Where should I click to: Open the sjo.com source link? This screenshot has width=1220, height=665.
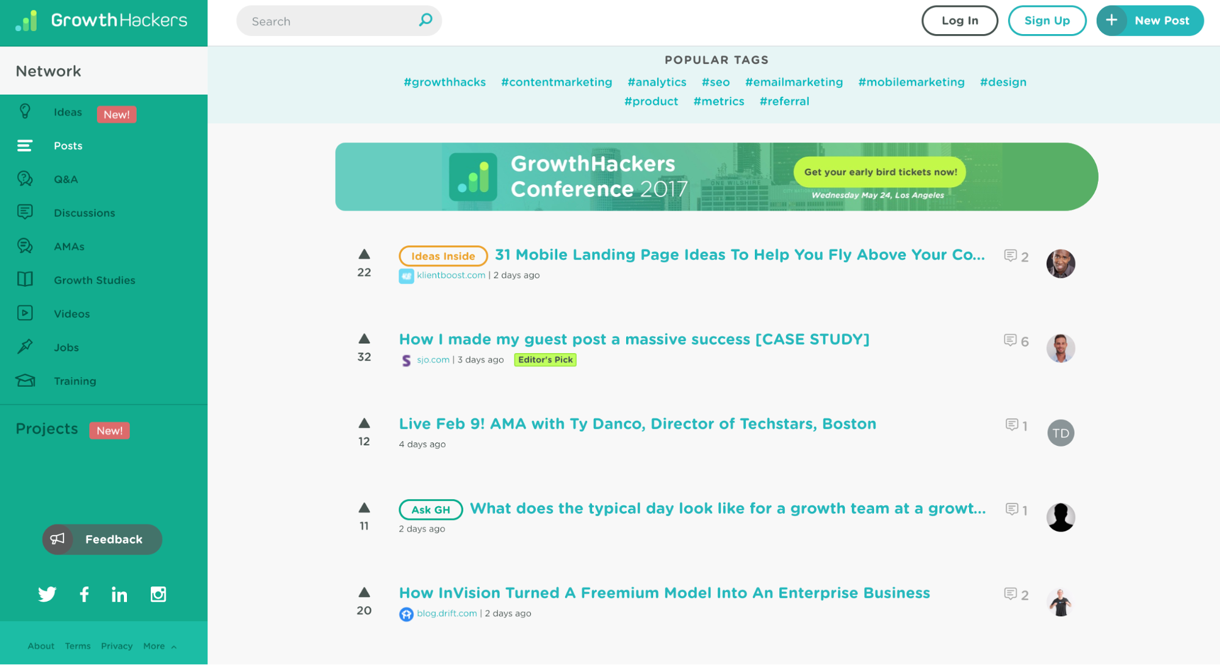(433, 360)
